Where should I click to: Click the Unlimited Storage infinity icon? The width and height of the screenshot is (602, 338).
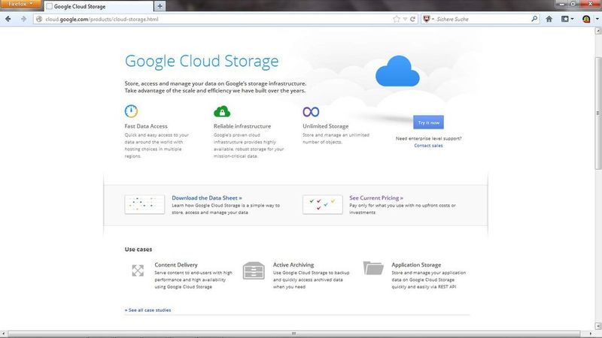point(311,111)
